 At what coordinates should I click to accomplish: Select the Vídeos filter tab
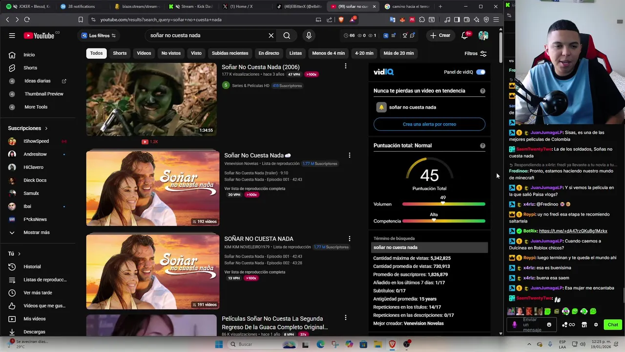pos(144,53)
